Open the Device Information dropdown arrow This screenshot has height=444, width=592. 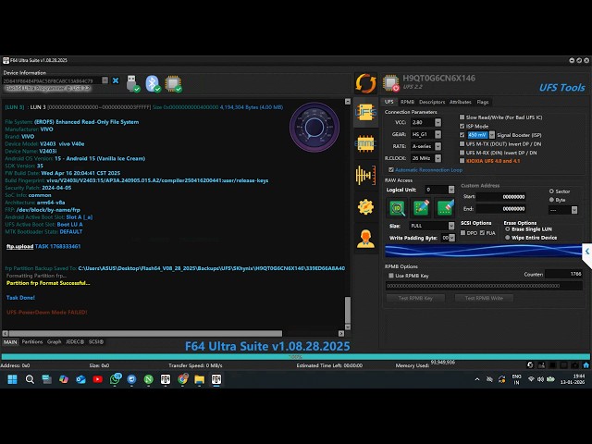click(x=105, y=80)
